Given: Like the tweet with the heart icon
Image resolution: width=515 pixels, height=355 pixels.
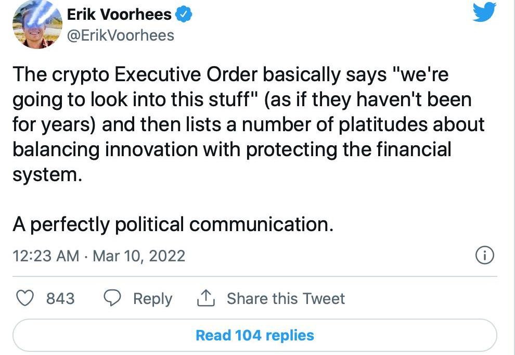Looking at the screenshot, I should (26, 298).
